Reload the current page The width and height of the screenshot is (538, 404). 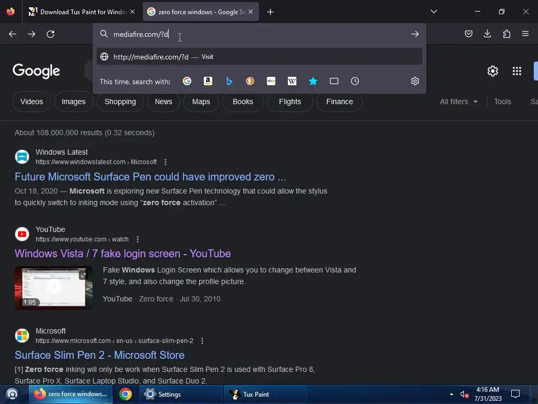click(x=50, y=34)
